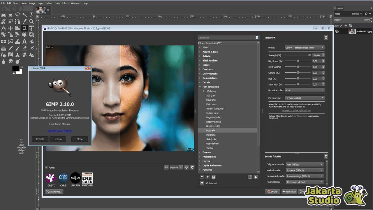Click the search field clear icon
Image resolution: width=373 pixels, height=210 pixels.
point(257,38)
